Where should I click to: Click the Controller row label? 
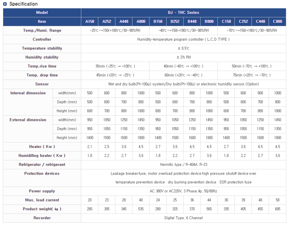[42, 40]
